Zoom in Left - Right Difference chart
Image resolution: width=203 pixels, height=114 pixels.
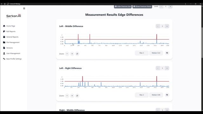72,96
